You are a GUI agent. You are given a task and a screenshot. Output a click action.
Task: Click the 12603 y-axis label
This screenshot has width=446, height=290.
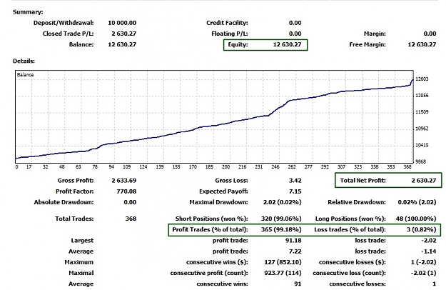tap(422, 79)
